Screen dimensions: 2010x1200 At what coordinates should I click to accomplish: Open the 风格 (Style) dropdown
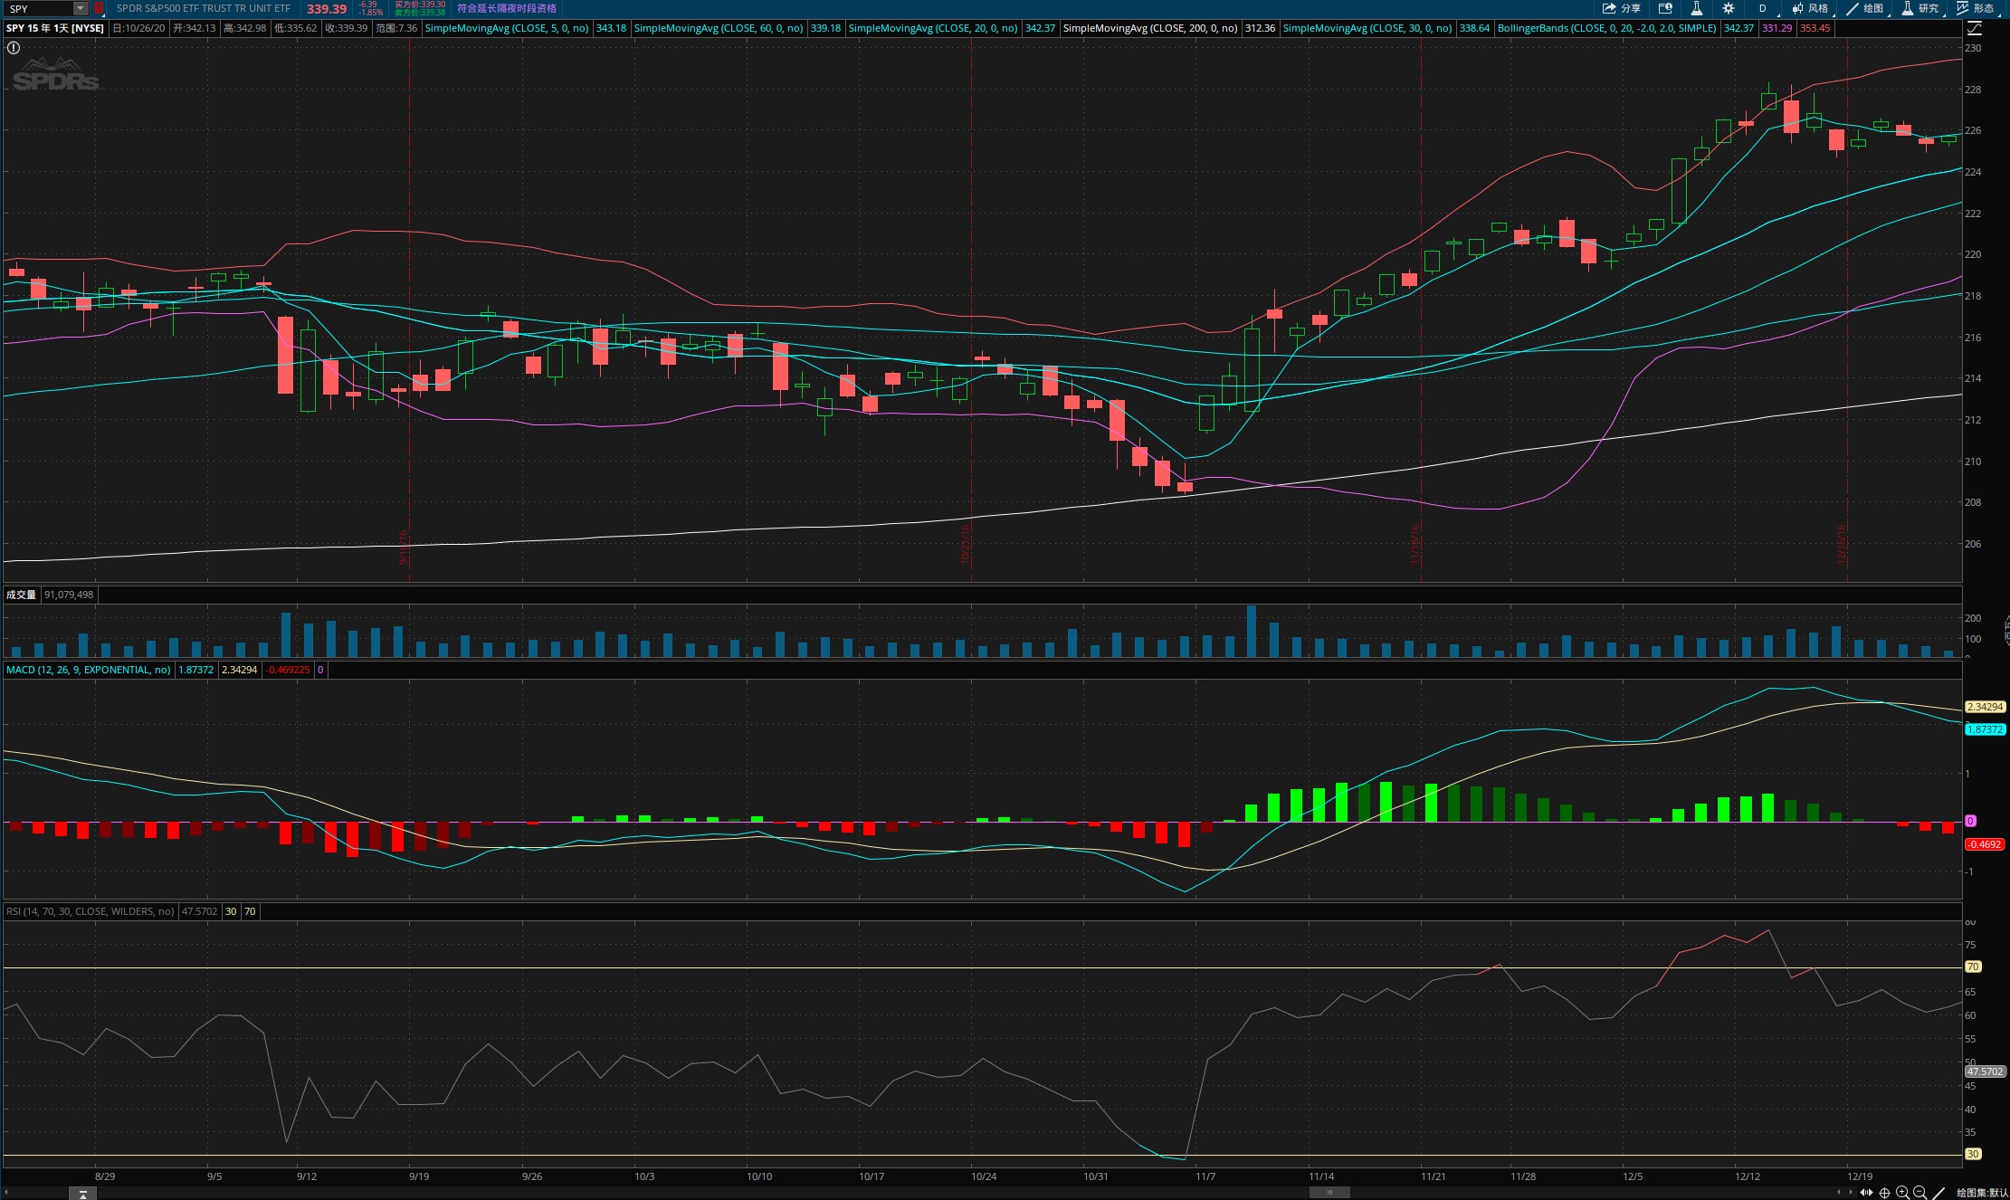pyautogui.click(x=1810, y=8)
